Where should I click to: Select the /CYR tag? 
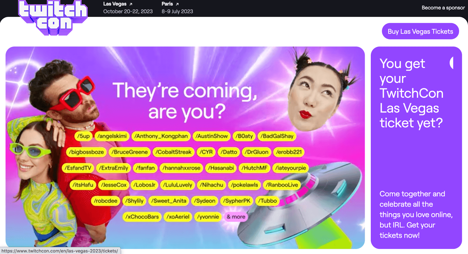coord(206,152)
